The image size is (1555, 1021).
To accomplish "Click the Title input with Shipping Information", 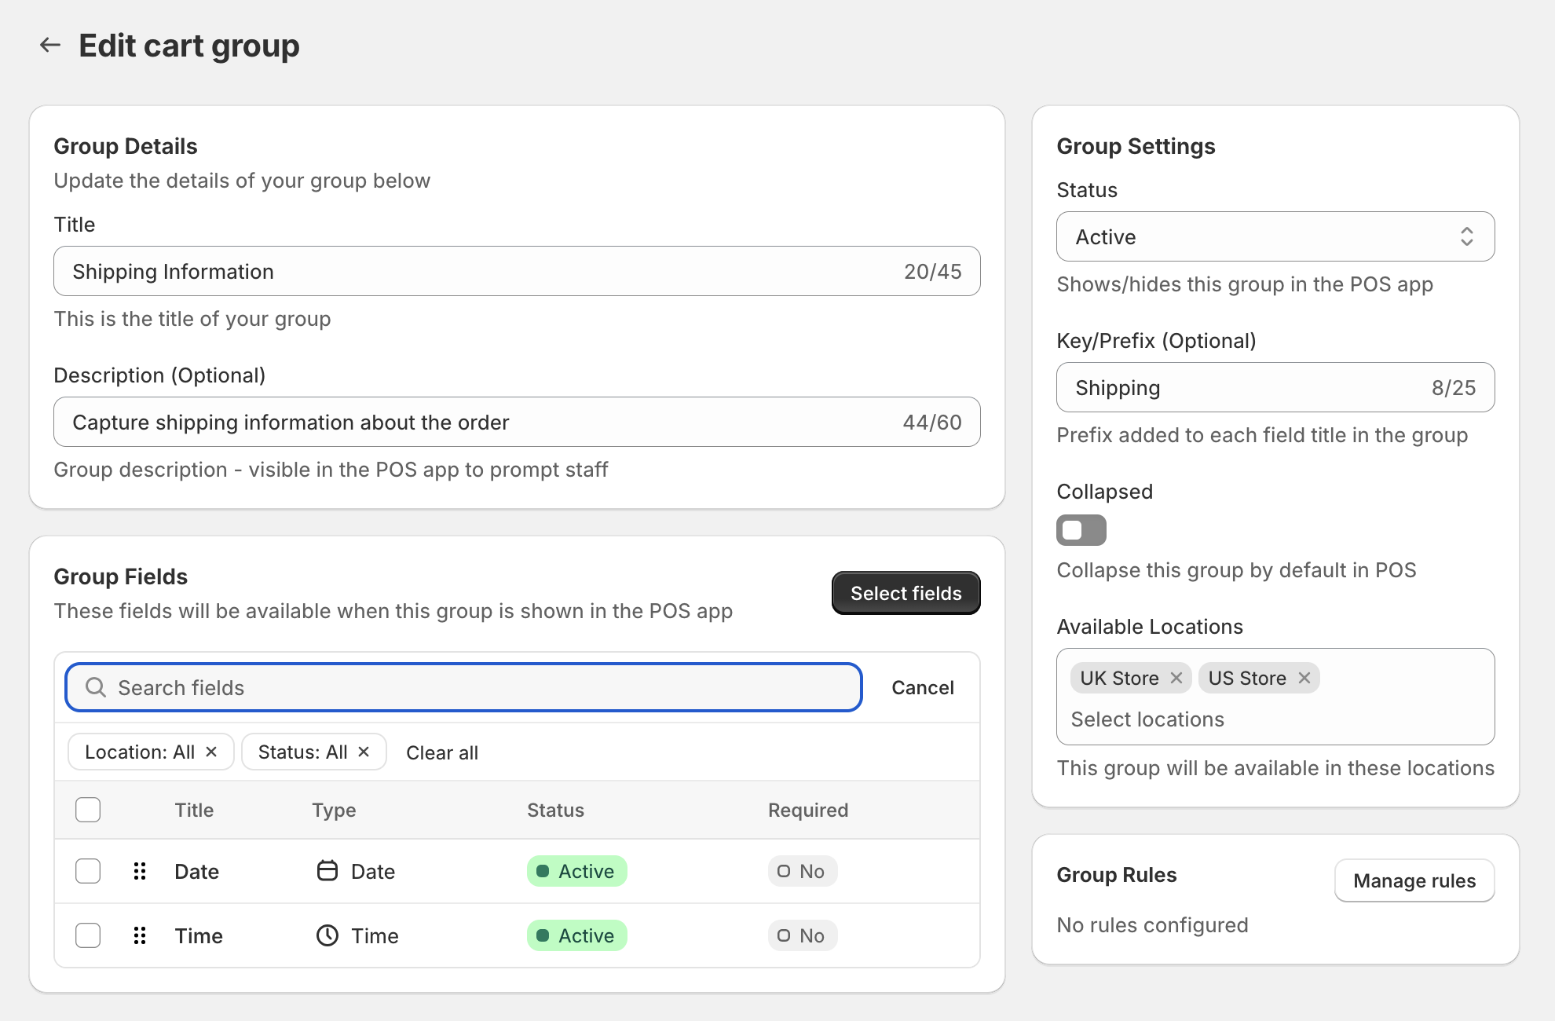I will 517,271.
